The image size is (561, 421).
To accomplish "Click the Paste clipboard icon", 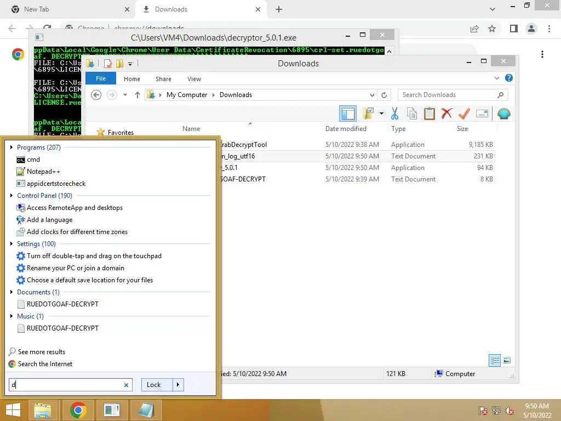I will [x=429, y=114].
